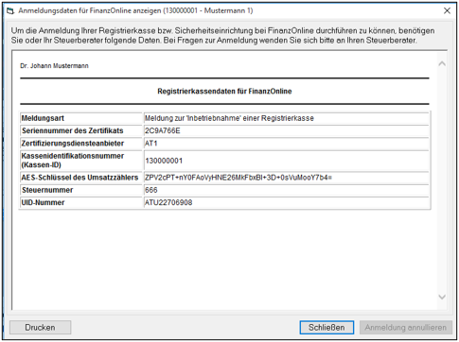
Task: Click the Kassenidentifikationsnummer label cell
Action: (81, 161)
